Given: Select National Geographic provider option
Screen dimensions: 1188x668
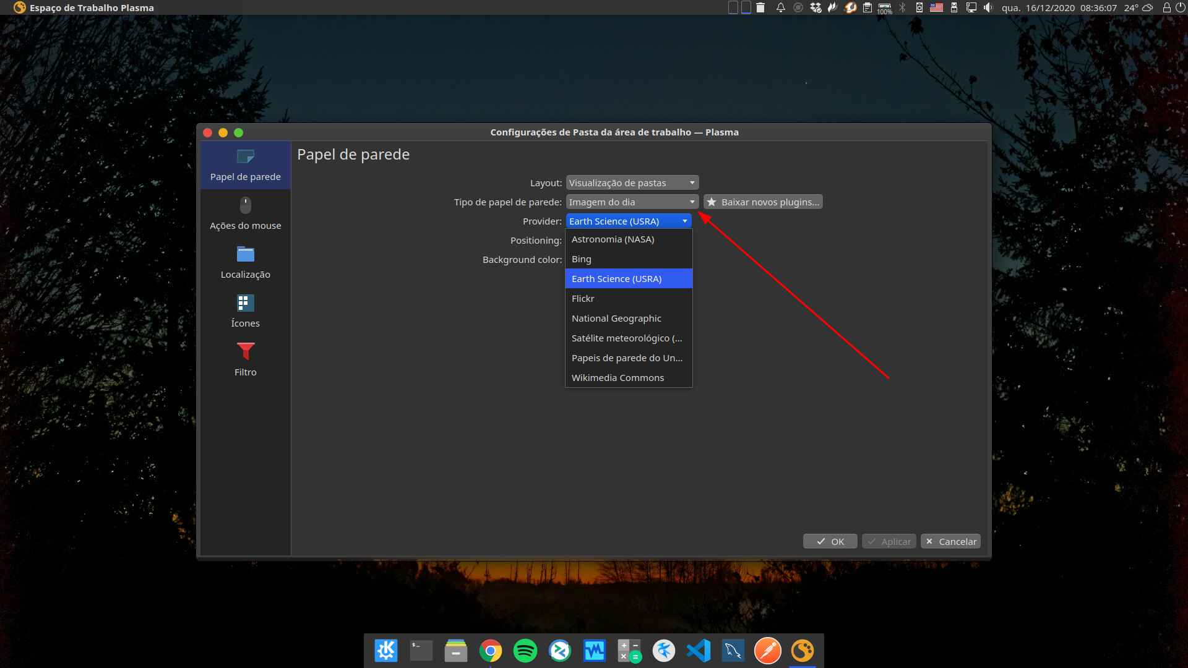Looking at the screenshot, I should coord(616,319).
